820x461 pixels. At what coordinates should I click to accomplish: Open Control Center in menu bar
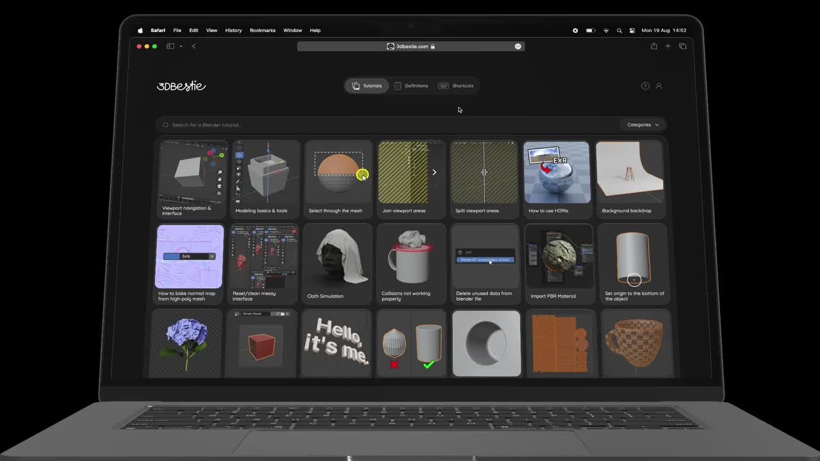pos(632,30)
